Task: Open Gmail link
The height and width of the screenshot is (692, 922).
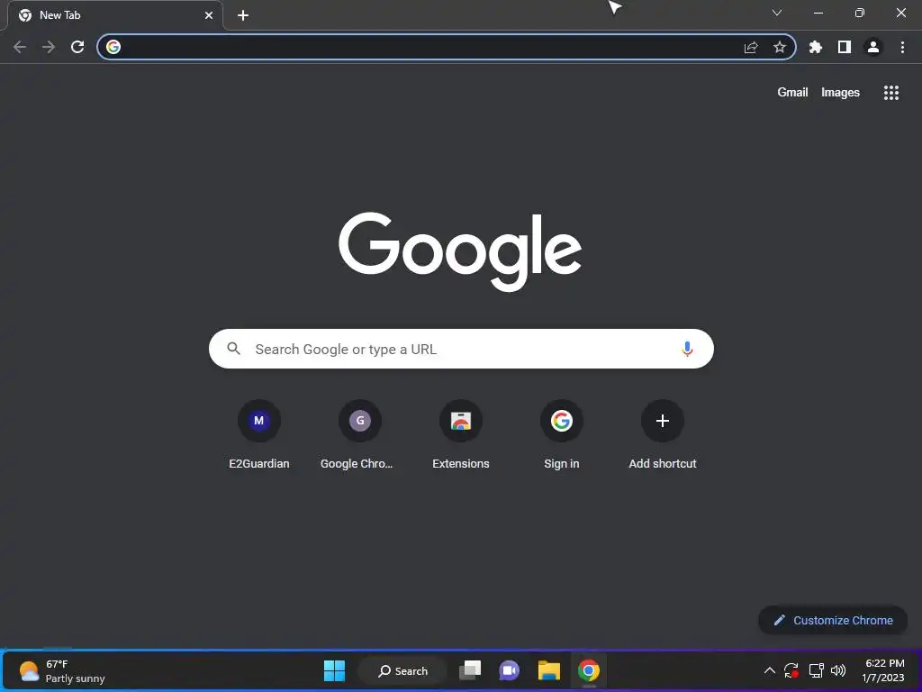Action: point(792,93)
